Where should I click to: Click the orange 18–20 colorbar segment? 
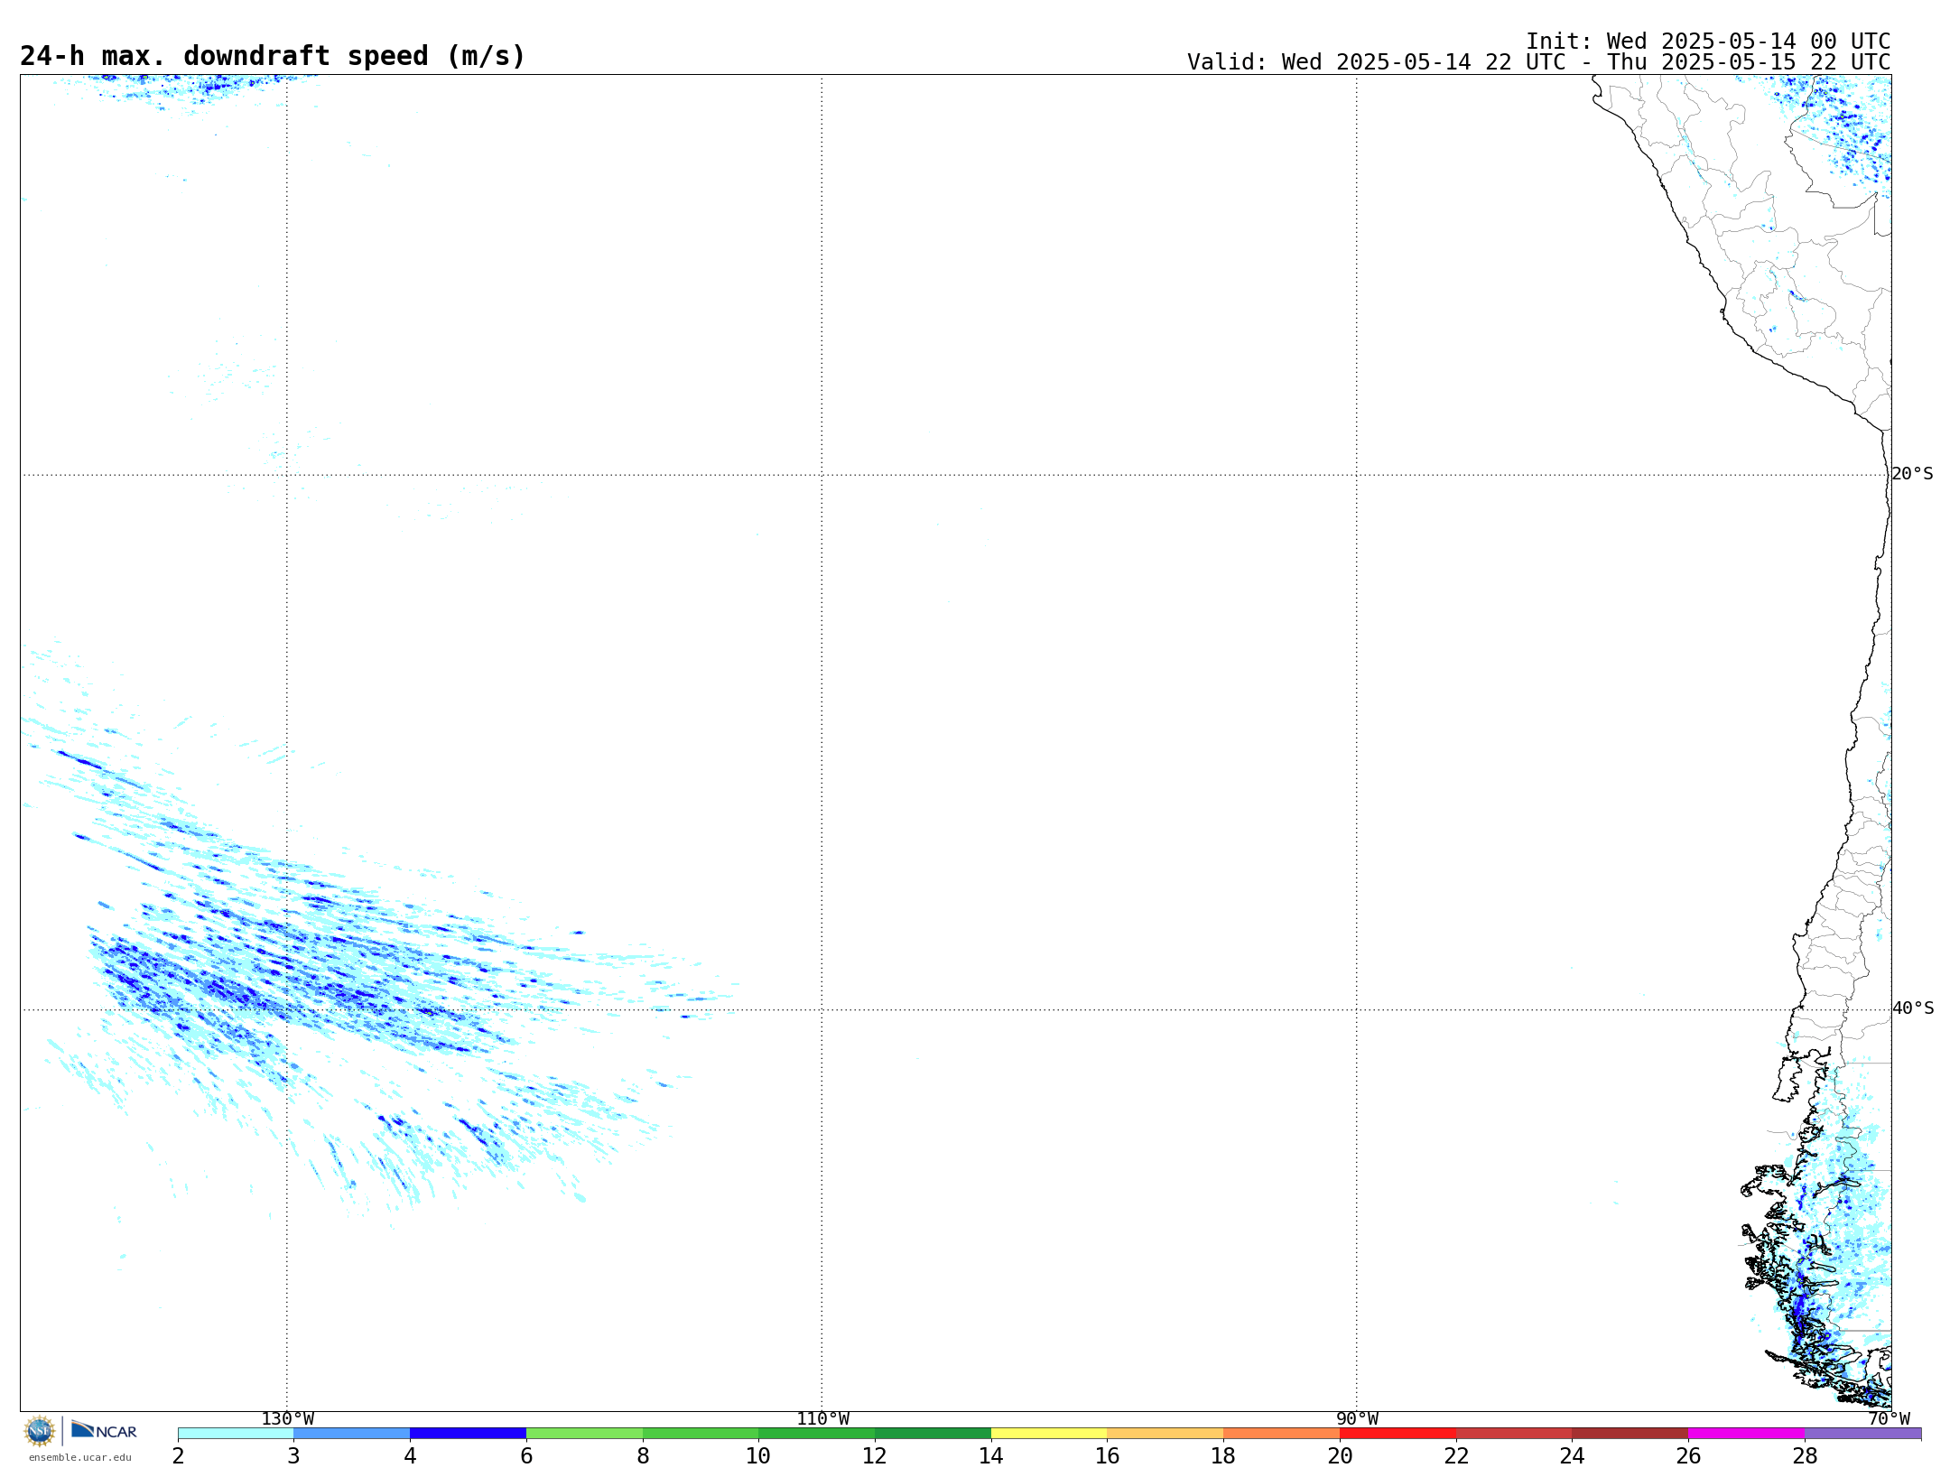[x=1282, y=1434]
